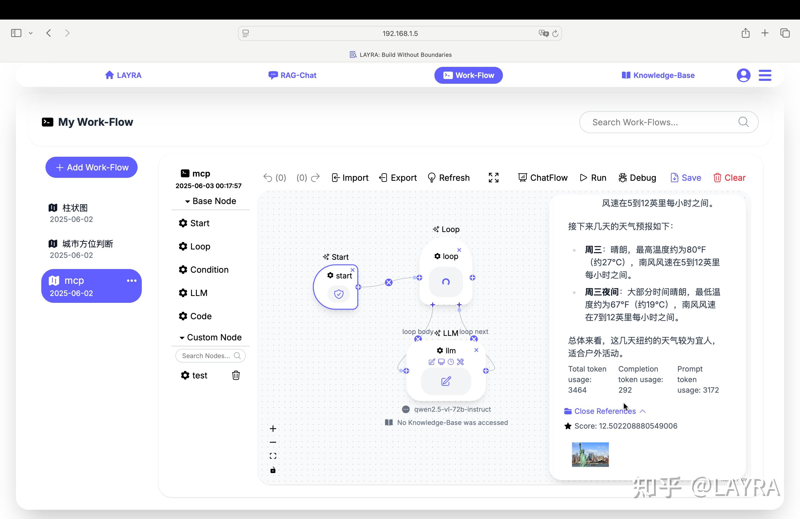
Task: Reload the page in the browser
Action: click(555, 33)
